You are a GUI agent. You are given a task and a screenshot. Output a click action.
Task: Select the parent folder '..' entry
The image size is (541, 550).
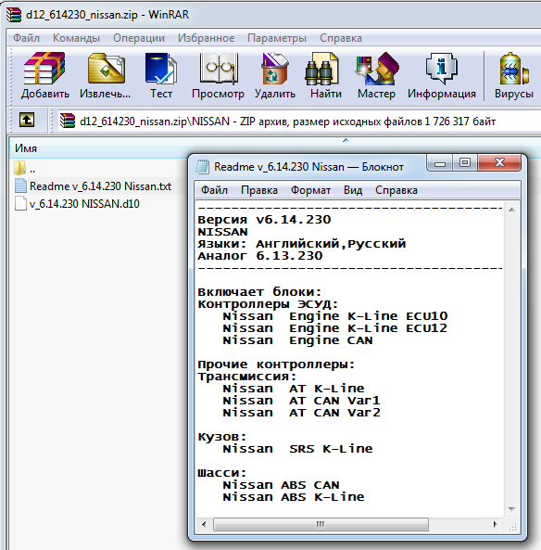24,169
